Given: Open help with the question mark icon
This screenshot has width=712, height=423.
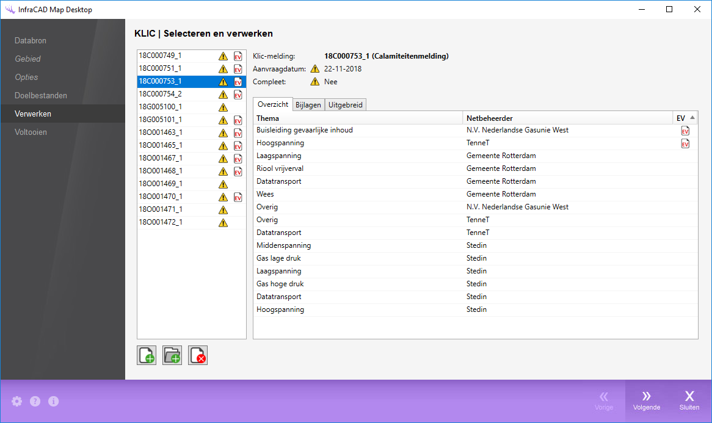Looking at the screenshot, I should [x=35, y=401].
